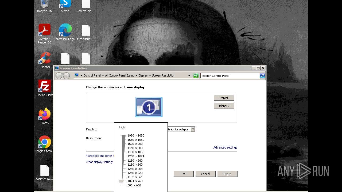Select the suchdiscuss file icon
Screen dimensions: 342x192
tap(86, 32)
